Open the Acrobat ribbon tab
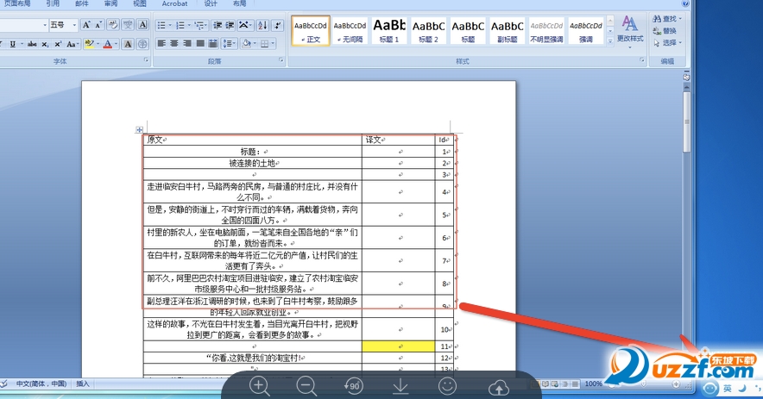Screen dimensions: 763x399 (x=174, y=4)
